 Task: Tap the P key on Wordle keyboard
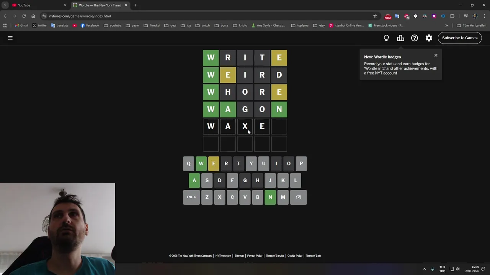(x=301, y=163)
